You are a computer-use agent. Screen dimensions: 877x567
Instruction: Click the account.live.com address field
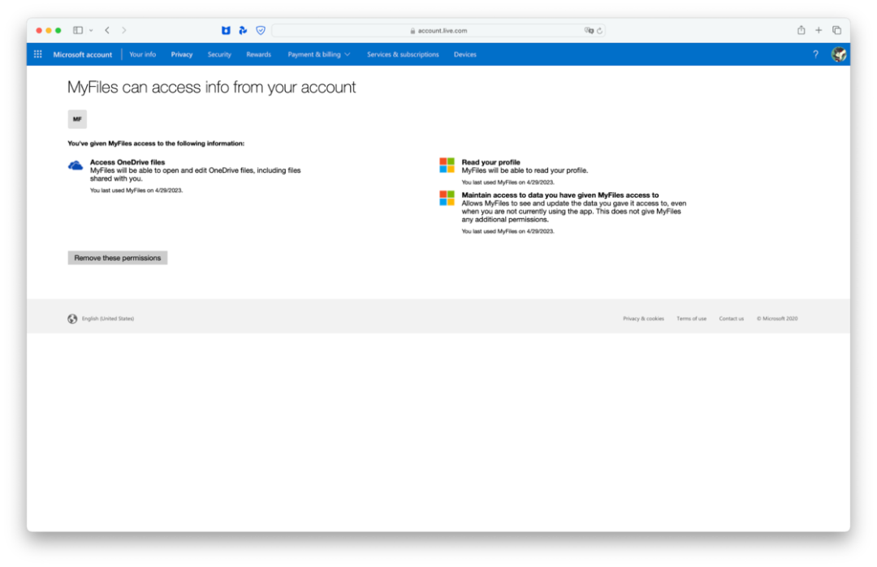(x=438, y=31)
